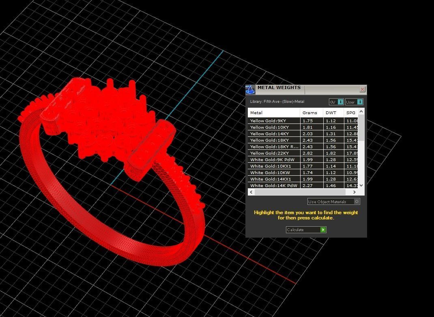Click the DWT column header
The height and width of the screenshot is (317, 434).
tap(333, 113)
